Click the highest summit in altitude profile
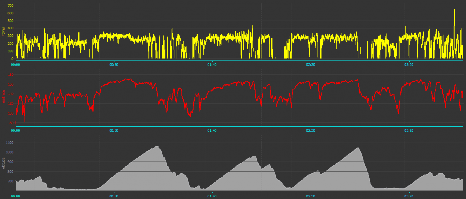Viewport: 466px width, 199px height. point(157,147)
